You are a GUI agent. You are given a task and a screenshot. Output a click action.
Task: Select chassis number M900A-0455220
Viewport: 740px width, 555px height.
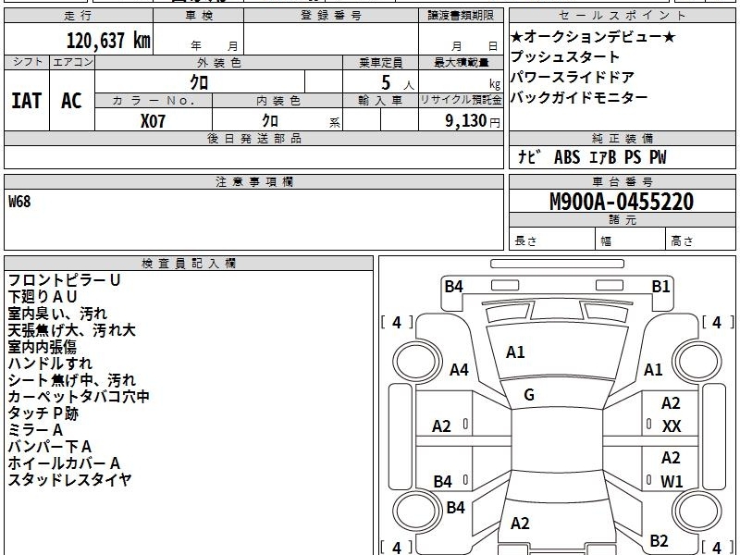point(622,202)
